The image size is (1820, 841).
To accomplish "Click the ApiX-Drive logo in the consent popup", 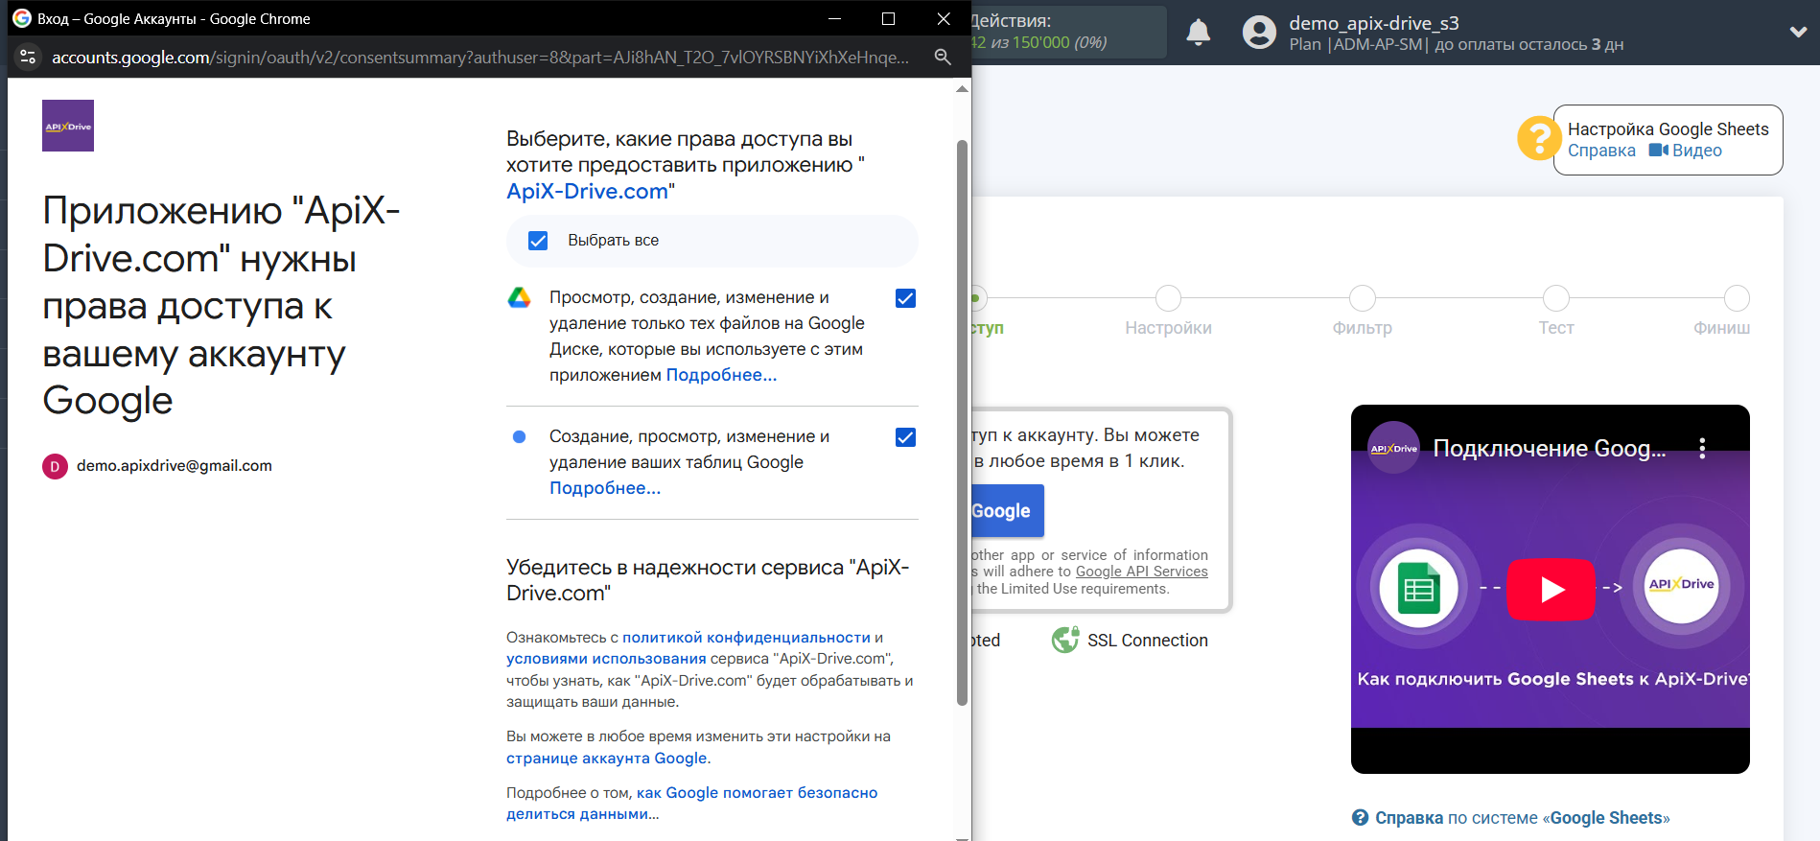I will coord(68,126).
